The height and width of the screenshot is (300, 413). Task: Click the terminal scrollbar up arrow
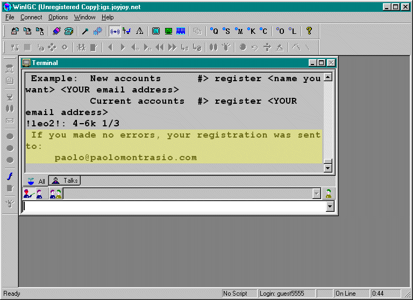click(x=327, y=77)
